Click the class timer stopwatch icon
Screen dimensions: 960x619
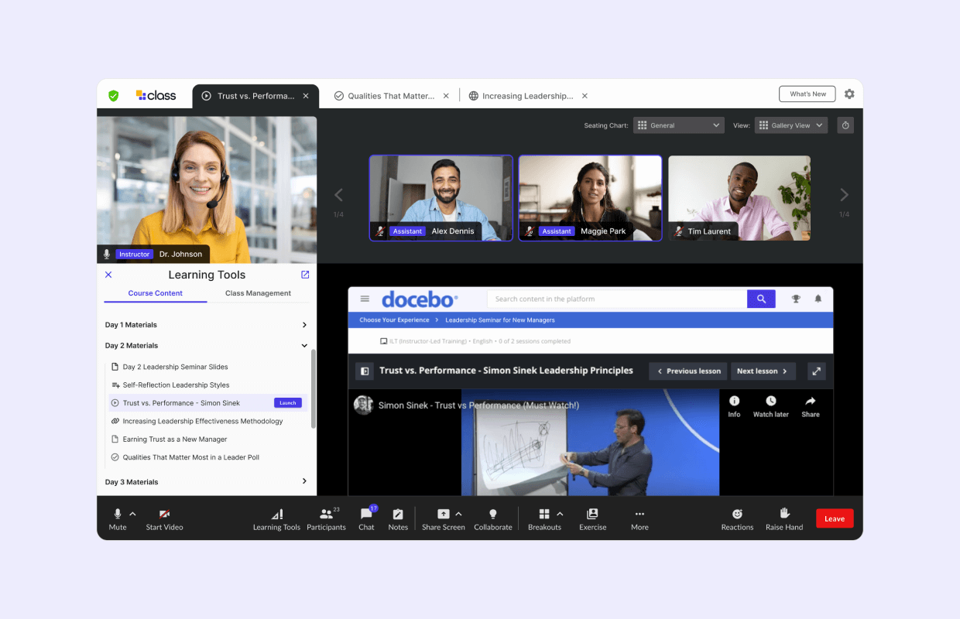point(845,125)
